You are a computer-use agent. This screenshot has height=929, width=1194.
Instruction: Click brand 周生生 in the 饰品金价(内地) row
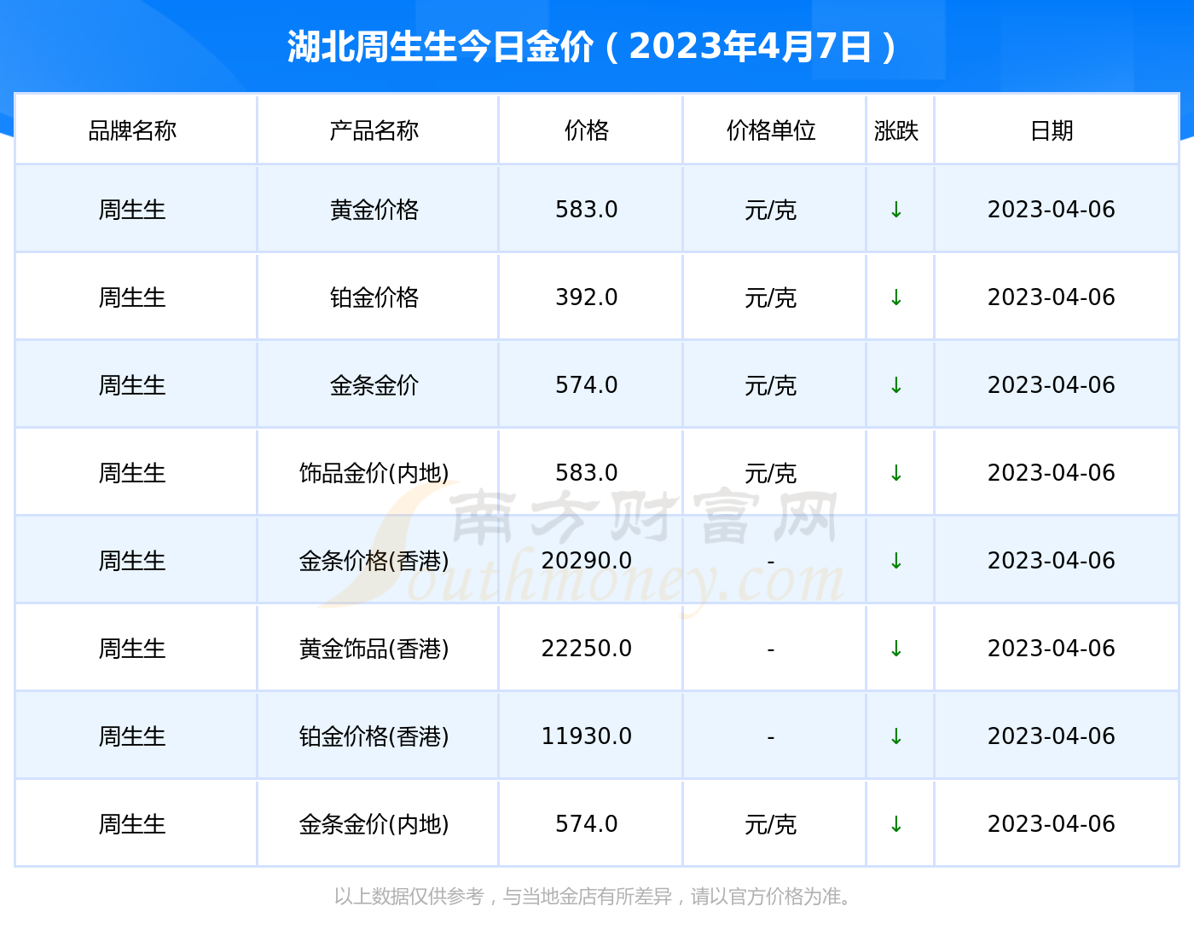[x=132, y=473]
